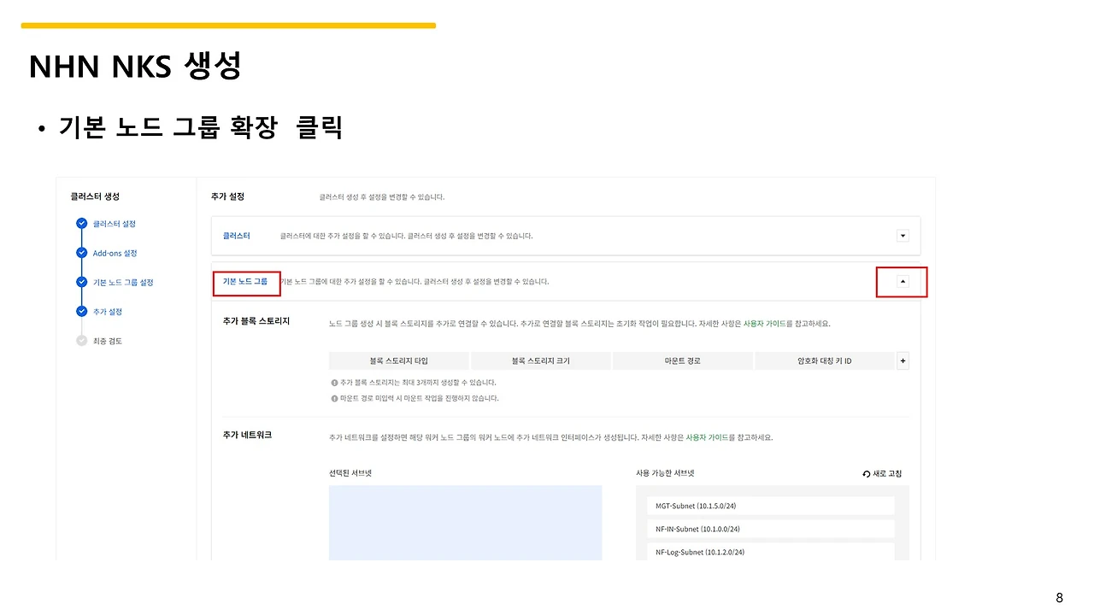
Task: Click Add-ons 설정 check mark icon
Action: pyautogui.click(x=81, y=253)
